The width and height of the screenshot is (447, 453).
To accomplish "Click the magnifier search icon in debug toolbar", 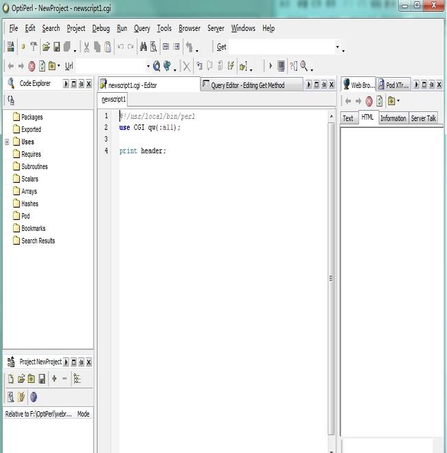I will [x=303, y=66].
